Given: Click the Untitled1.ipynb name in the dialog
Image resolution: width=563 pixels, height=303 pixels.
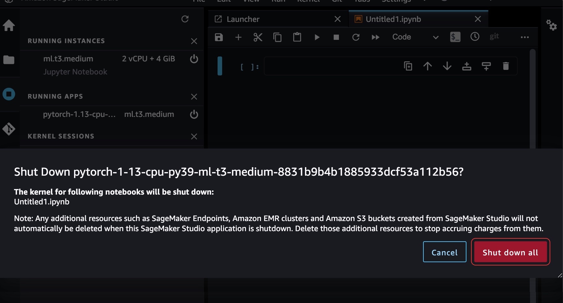Looking at the screenshot, I should (42, 202).
